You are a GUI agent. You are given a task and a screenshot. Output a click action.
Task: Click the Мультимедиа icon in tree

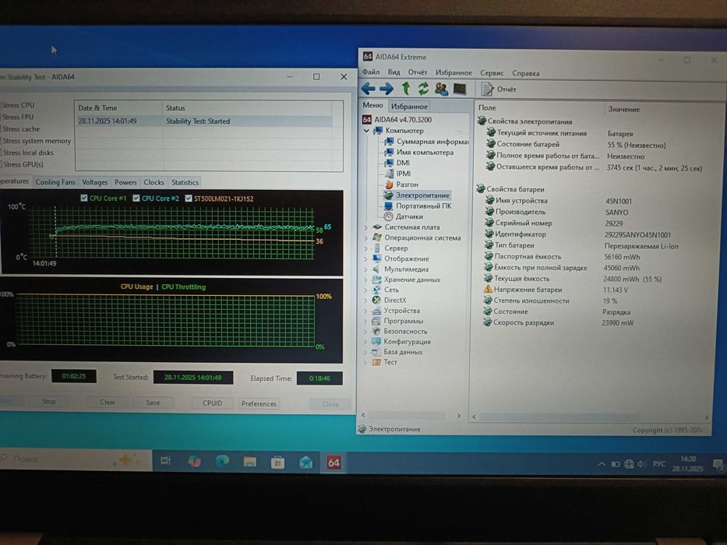coord(376,269)
